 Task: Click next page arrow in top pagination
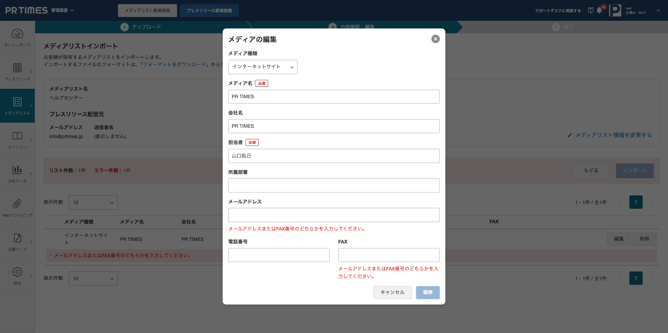pyautogui.click(x=653, y=202)
